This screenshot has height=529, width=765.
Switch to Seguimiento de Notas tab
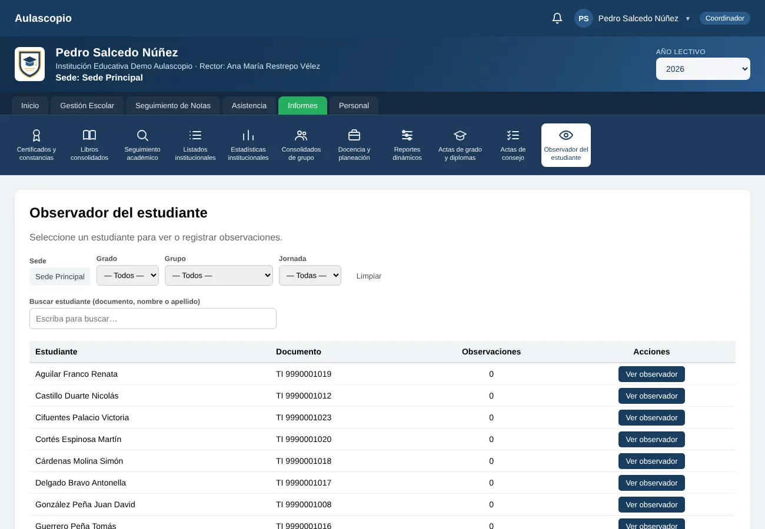pos(173,106)
